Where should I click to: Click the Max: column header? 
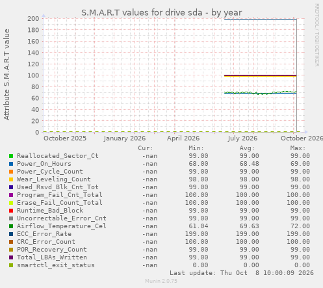pos(298,148)
